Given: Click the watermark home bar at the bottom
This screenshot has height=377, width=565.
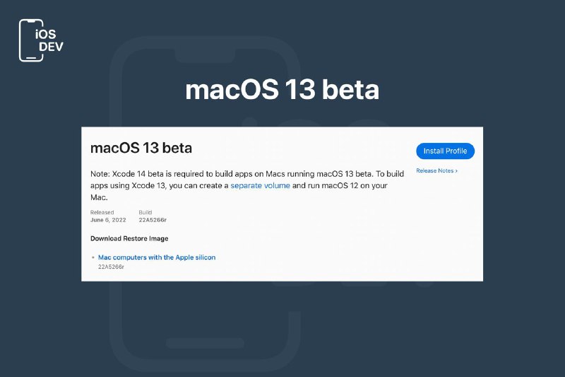Looking at the screenshot, I should pos(205,343).
